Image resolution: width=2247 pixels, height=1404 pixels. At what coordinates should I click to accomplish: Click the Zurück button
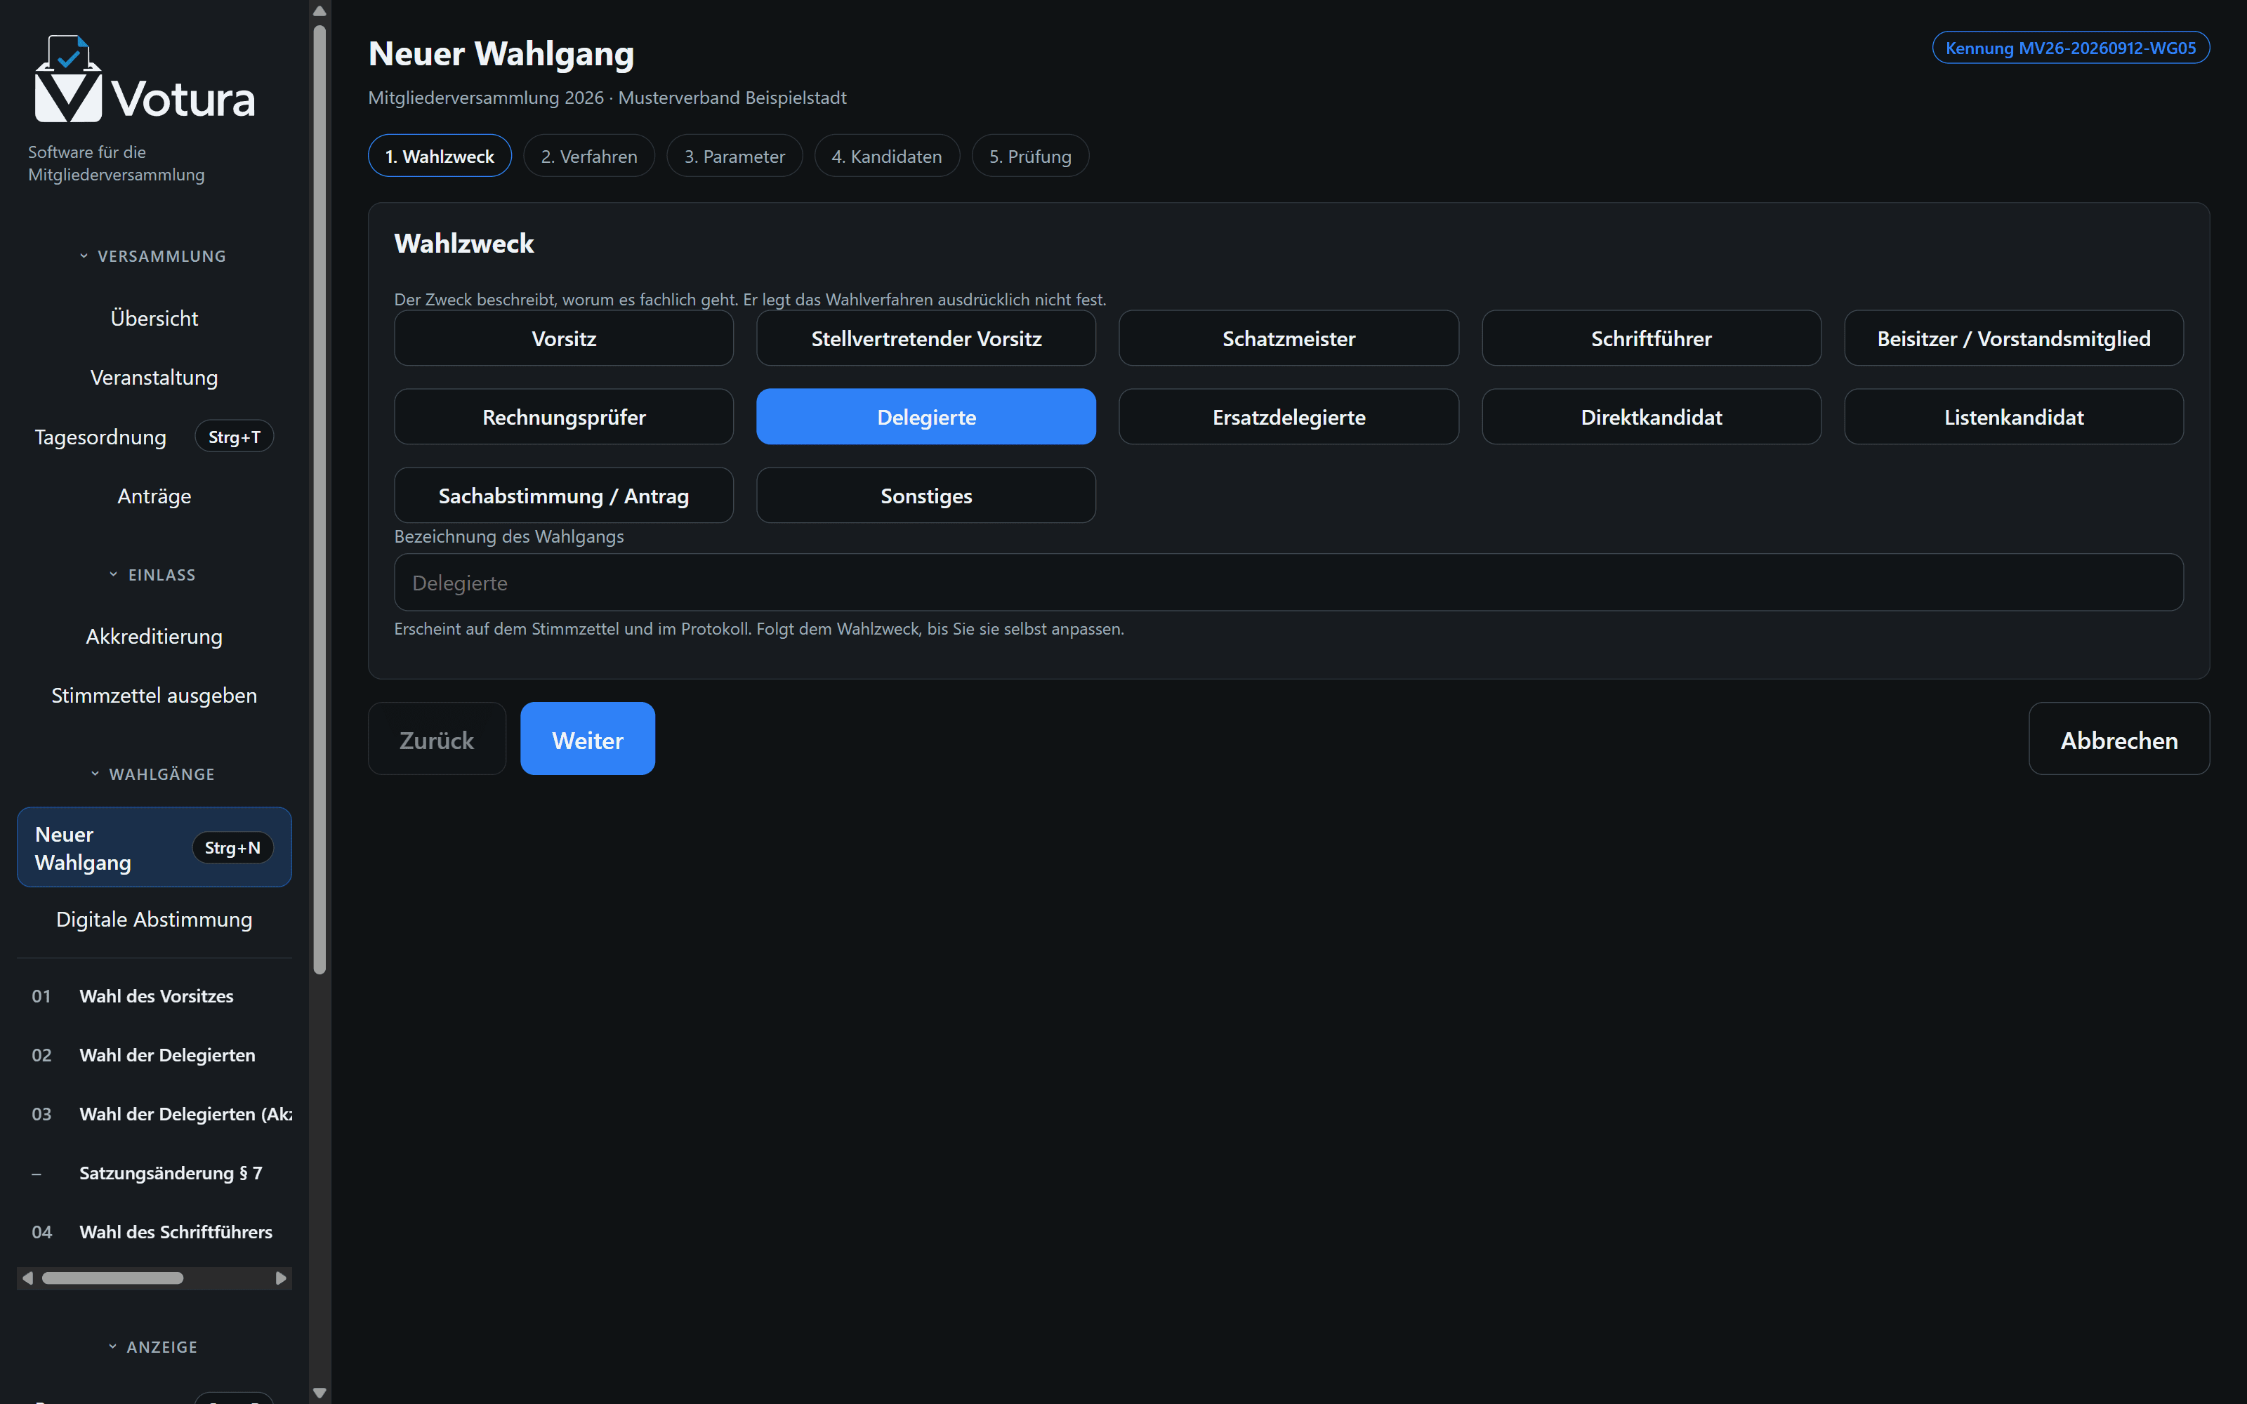tap(436, 739)
